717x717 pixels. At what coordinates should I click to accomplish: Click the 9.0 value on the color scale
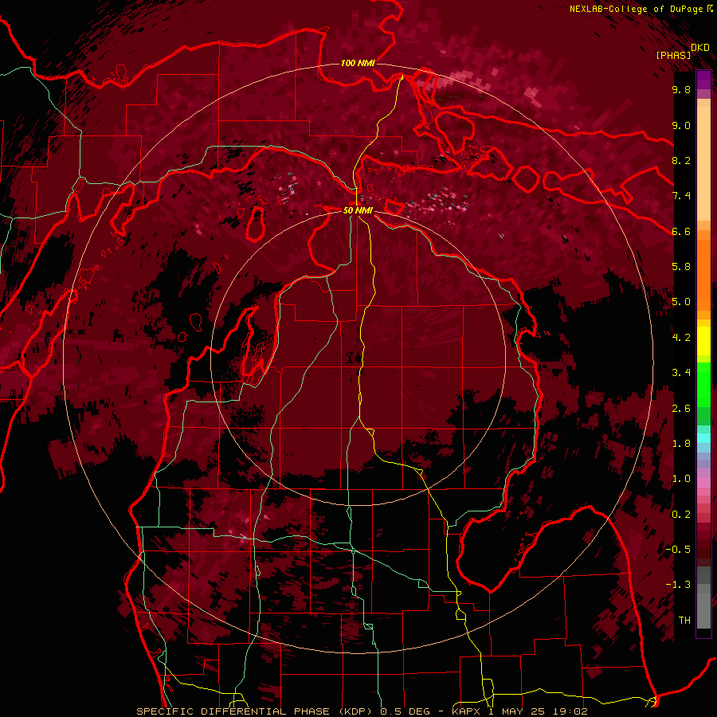pyautogui.click(x=681, y=125)
